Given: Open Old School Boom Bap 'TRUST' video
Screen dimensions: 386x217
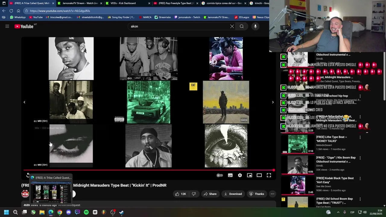Looking at the screenshot, I should coord(334,201).
